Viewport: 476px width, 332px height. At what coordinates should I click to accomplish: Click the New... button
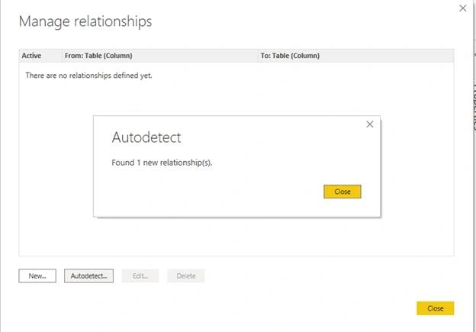[37, 276]
